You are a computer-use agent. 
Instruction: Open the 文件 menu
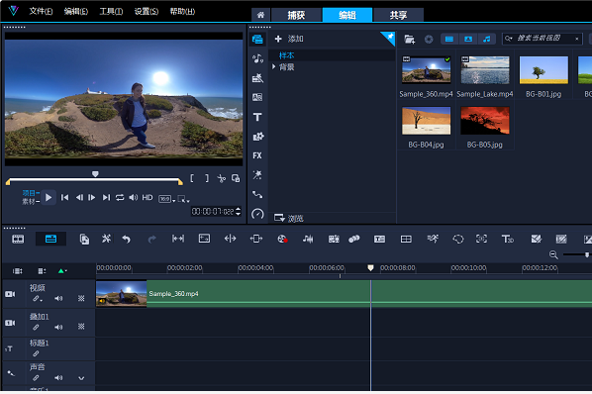coord(41,11)
